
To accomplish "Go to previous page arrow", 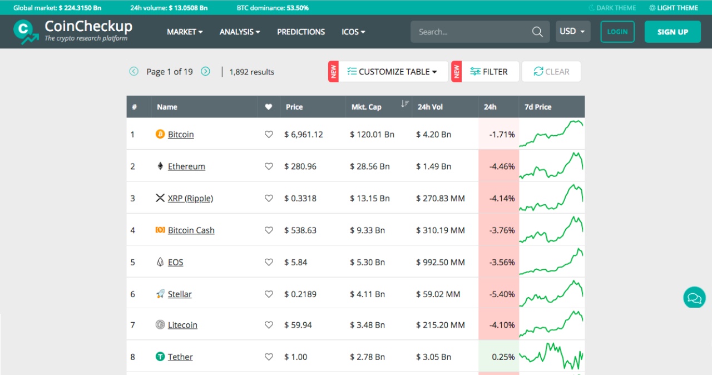I will (133, 71).
